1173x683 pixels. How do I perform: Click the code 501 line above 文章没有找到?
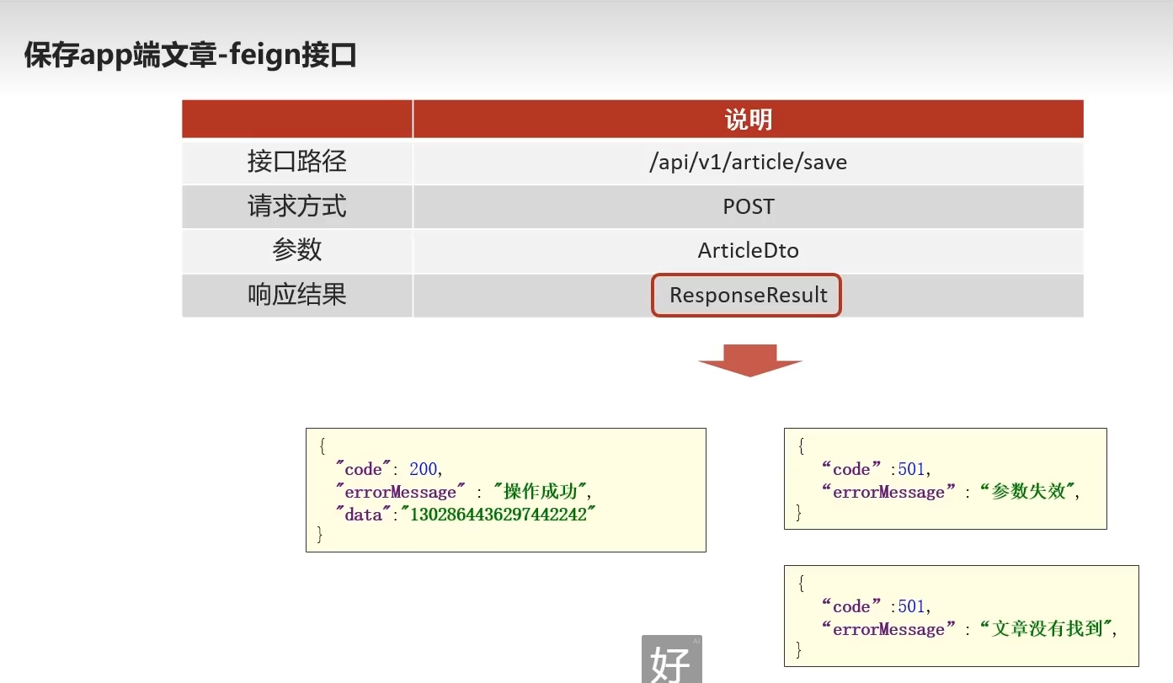(x=877, y=606)
